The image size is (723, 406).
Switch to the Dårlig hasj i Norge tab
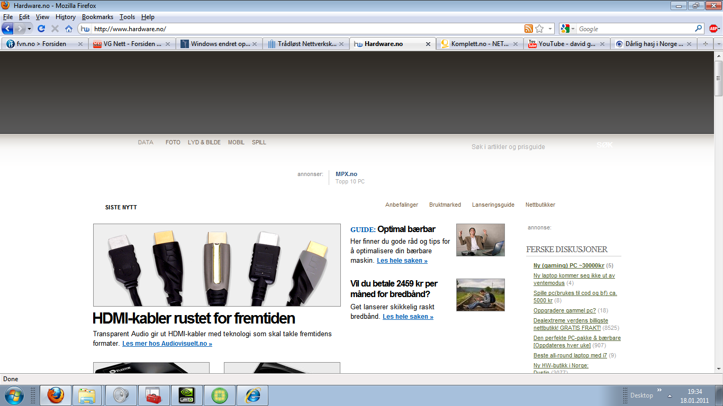pyautogui.click(x=653, y=44)
